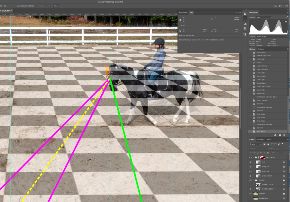Open the Swatches grid panel icon
This screenshot has height=202, width=290.
click(x=245, y=28)
